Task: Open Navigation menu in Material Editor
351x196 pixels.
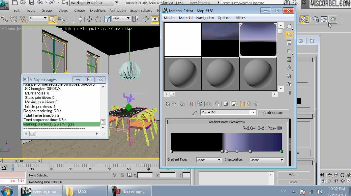Action: coord(205,18)
